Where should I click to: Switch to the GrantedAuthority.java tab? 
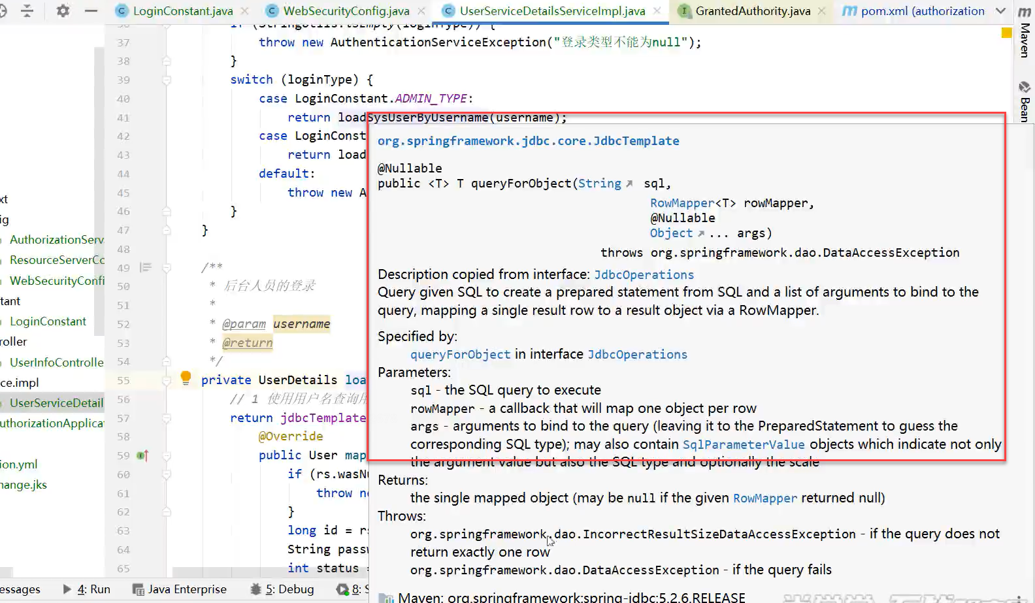pyautogui.click(x=753, y=11)
